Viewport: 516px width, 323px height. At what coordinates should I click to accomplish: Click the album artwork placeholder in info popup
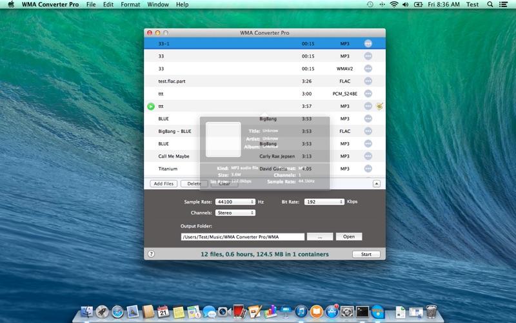[223, 140]
